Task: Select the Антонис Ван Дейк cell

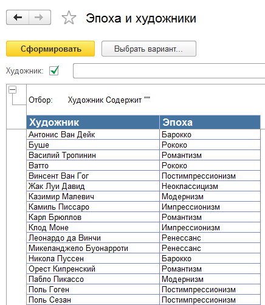Action: 93,134
